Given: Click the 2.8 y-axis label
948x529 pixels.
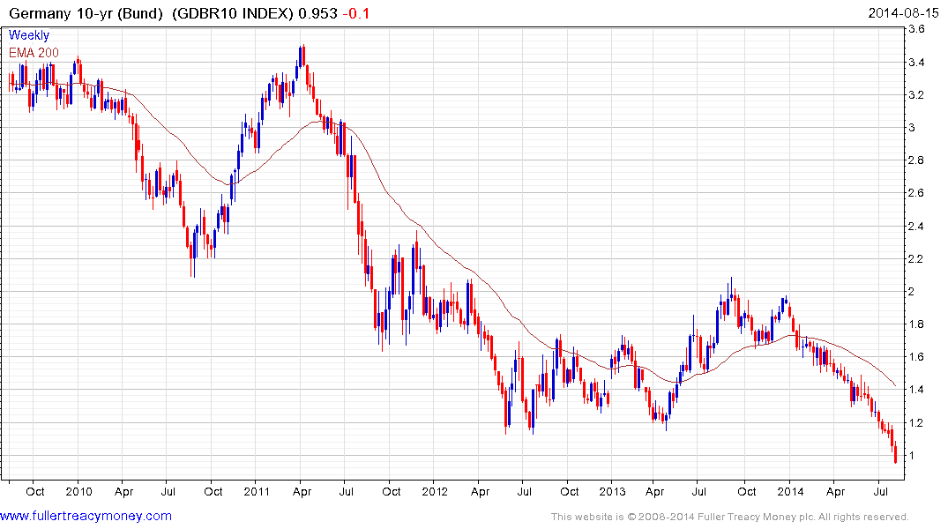Looking at the screenshot, I should coord(916,160).
